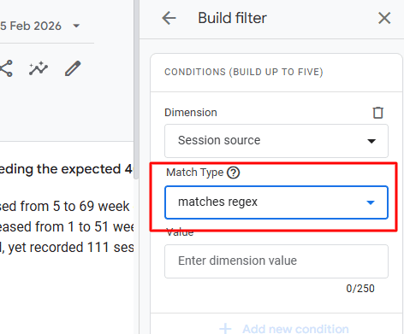The height and width of the screenshot is (334, 404).
Task: Close the Build filter panel
Action: point(384,18)
